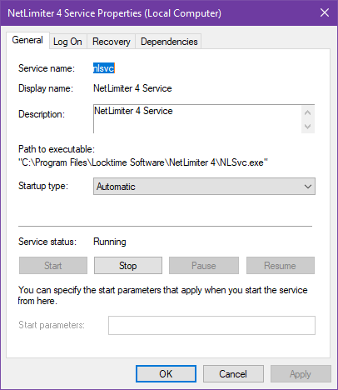The width and height of the screenshot is (338, 390).
Task: Click the Resume service button
Action: point(281,266)
